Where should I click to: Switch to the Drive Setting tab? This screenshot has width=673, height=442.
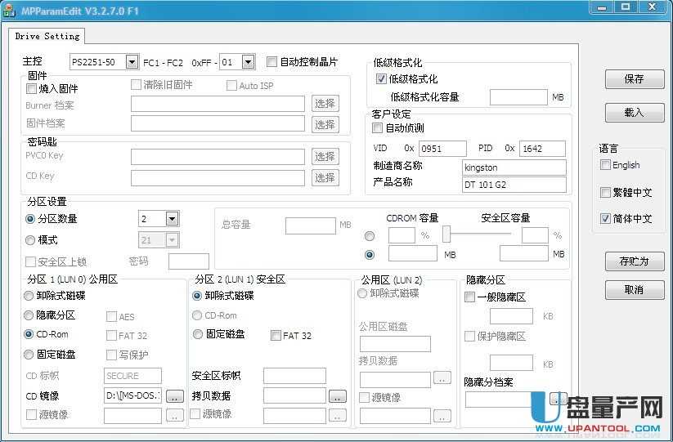[47, 36]
